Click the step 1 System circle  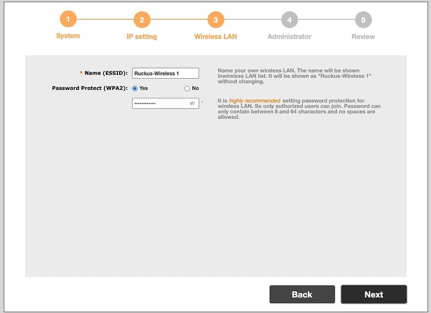pyautogui.click(x=68, y=19)
